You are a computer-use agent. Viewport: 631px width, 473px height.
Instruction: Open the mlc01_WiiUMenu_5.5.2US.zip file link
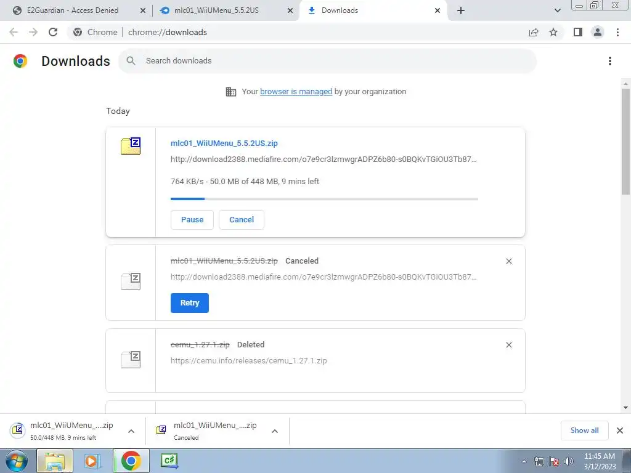click(224, 143)
